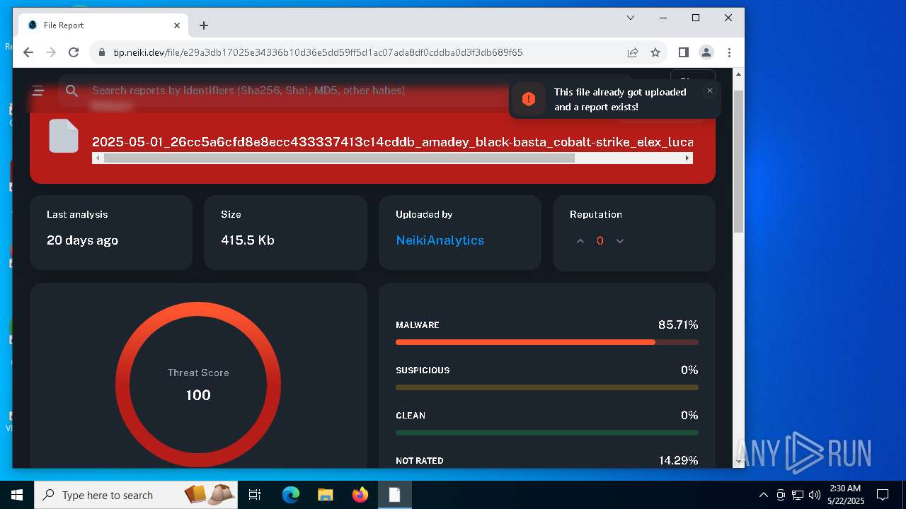Viewport: 906px width, 509px height.
Task: Open the volume control icon
Action: 815,495
